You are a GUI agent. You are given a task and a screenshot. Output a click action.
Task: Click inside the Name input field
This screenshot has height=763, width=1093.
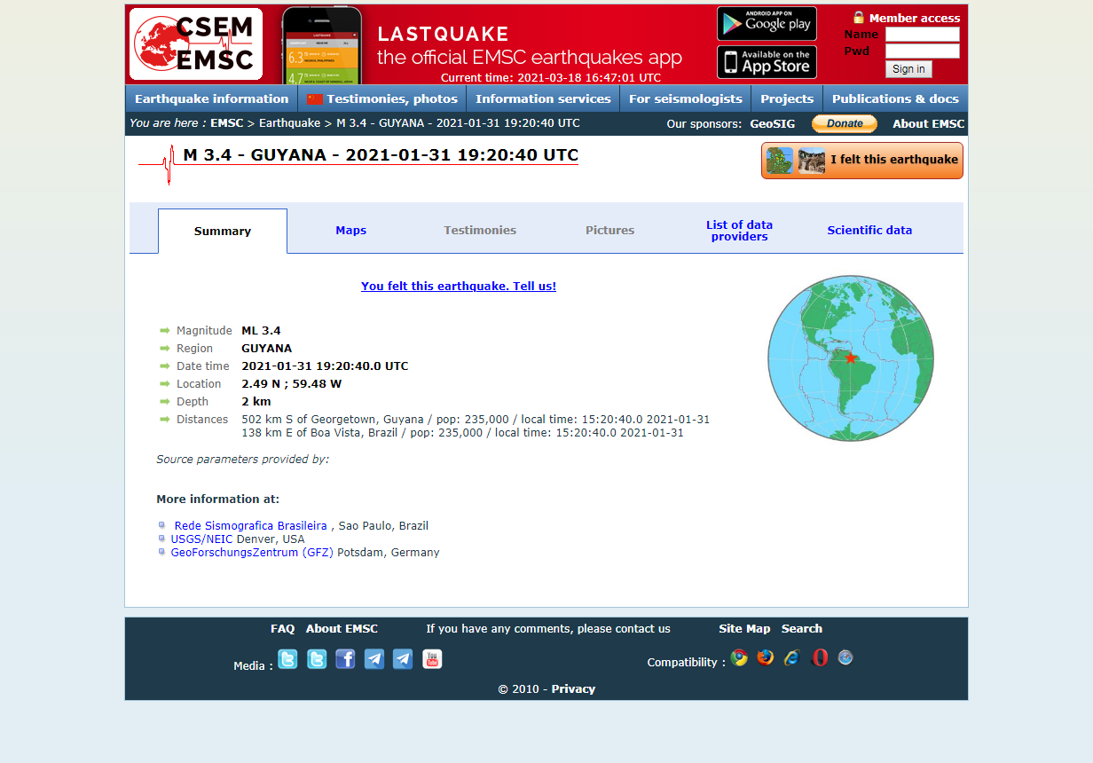tap(922, 34)
